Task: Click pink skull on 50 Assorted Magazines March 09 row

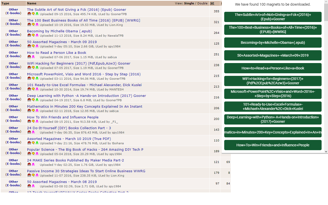Action: click(x=37, y=46)
